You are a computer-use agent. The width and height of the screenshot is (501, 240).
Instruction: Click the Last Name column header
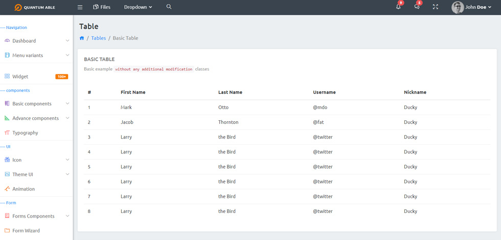[x=230, y=92]
